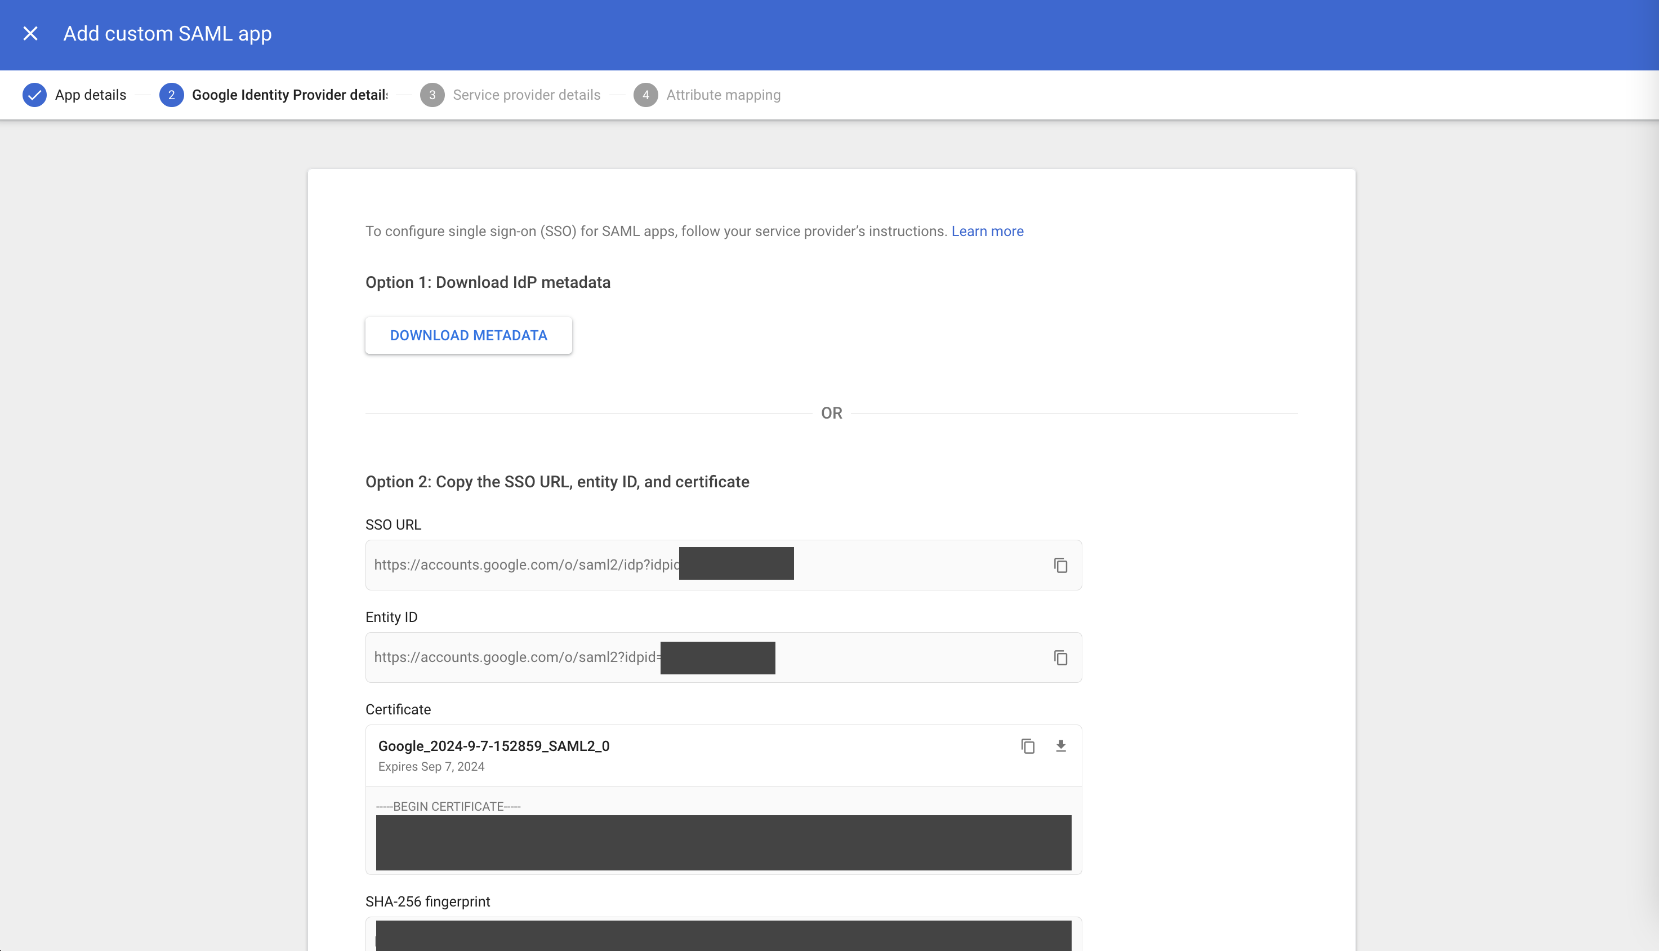Click step 2 circle icon
Viewport: 1659px width, 951px height.
click(x=171, y=95)
